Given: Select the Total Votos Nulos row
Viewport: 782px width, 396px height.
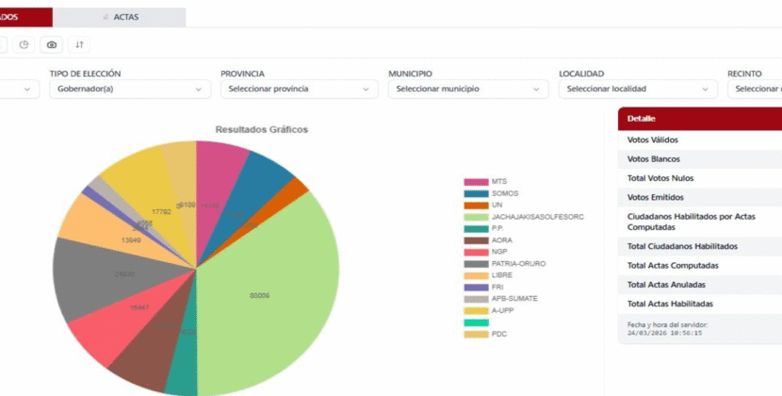Looking at the screenshot, I should coord(700,178).
